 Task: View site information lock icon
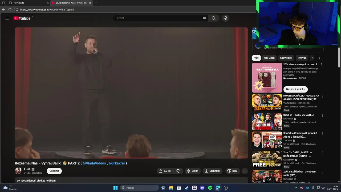pos(17,10)
